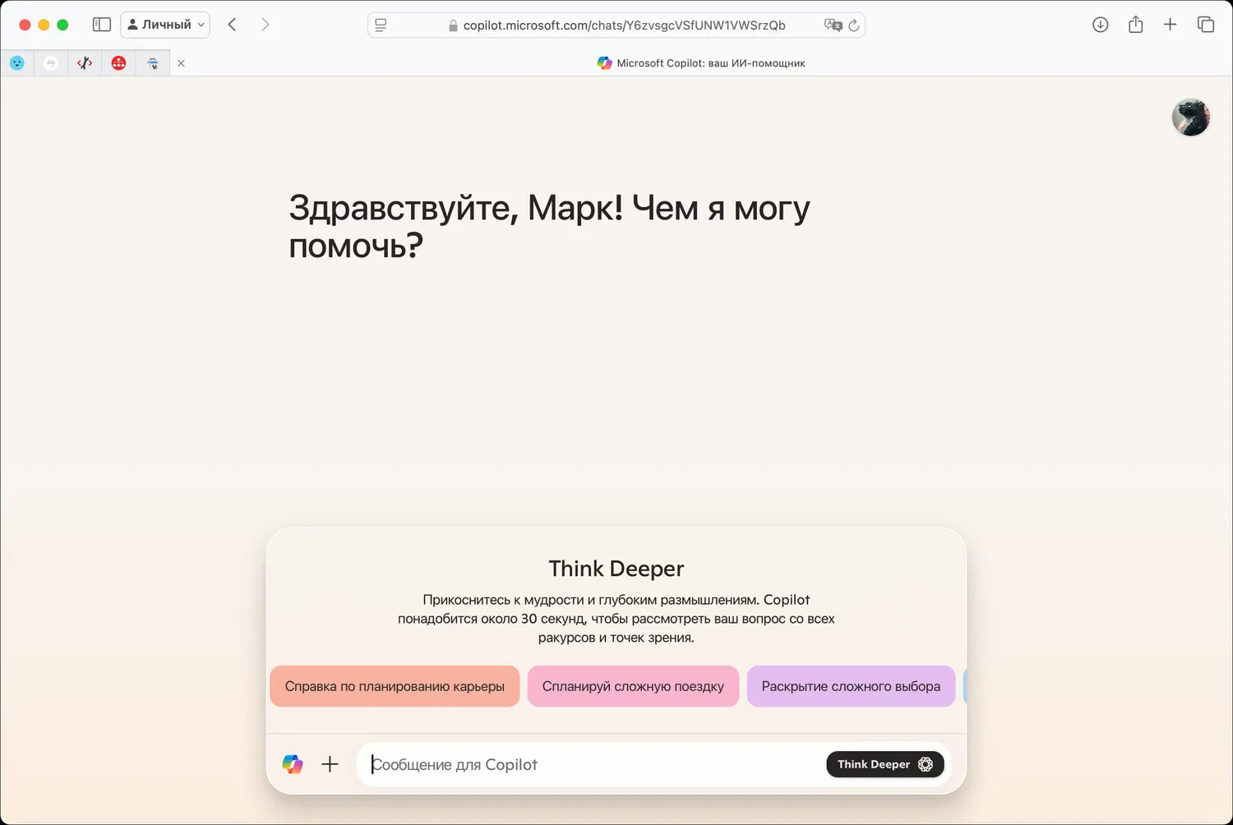The height and width of the screenshot is (825, 1233).
Task: Open the blue smiley face pinned tab
Action: point(17,63)
